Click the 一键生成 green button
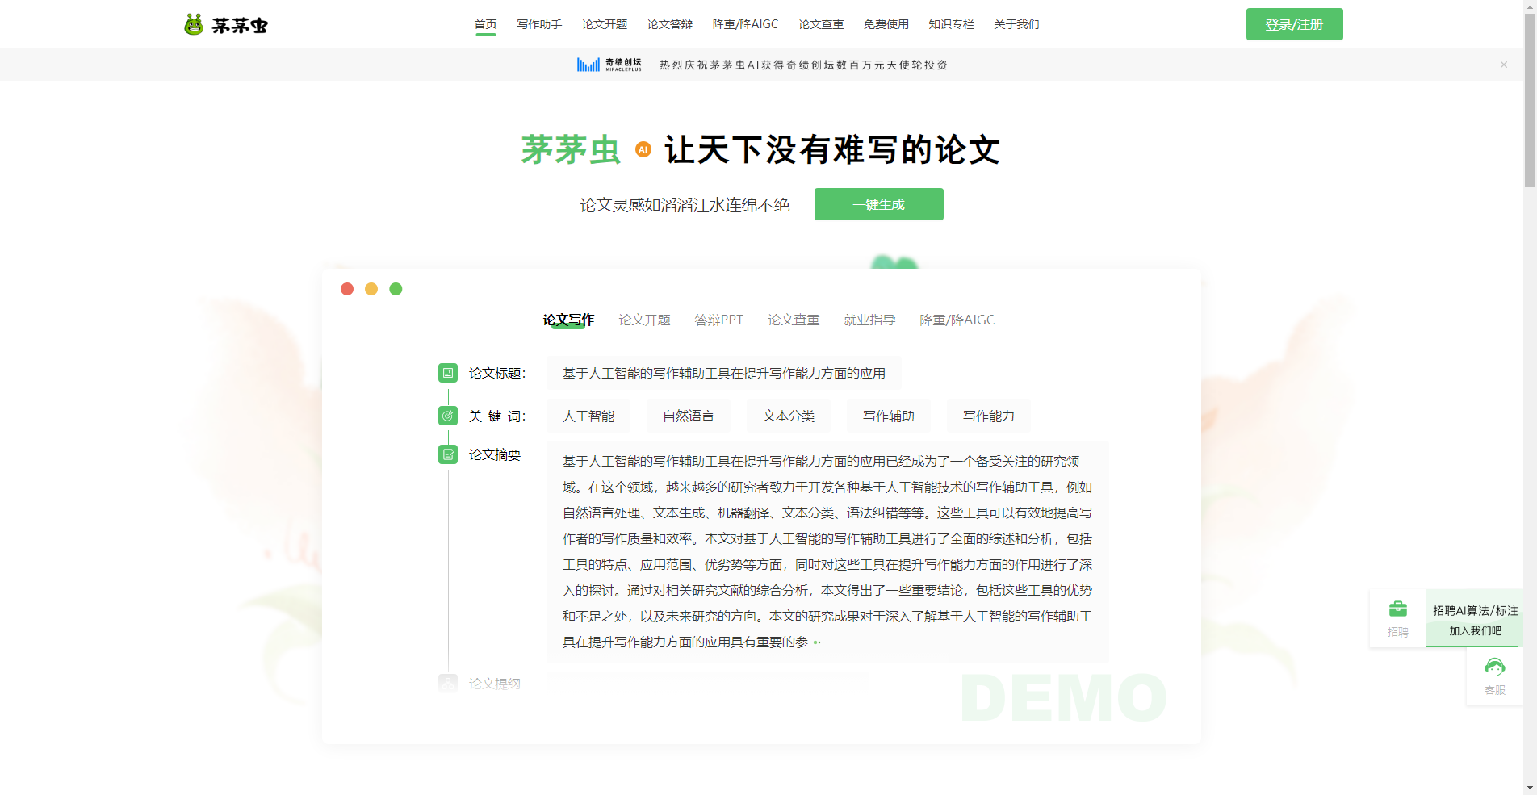Viewport: 1537px width, 795px height. [879, 204]
